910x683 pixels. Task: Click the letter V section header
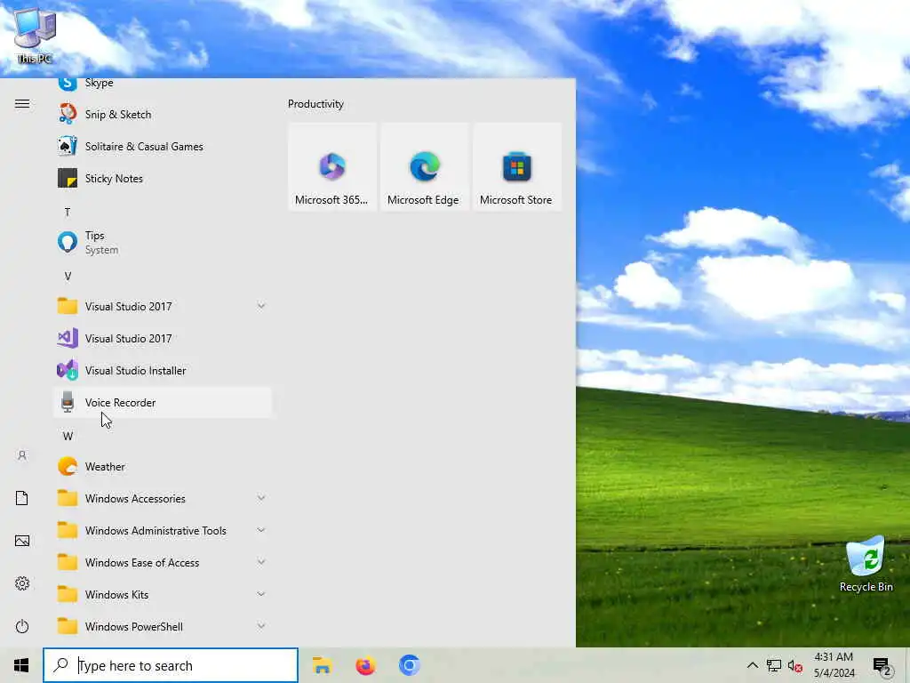[68, 276]
